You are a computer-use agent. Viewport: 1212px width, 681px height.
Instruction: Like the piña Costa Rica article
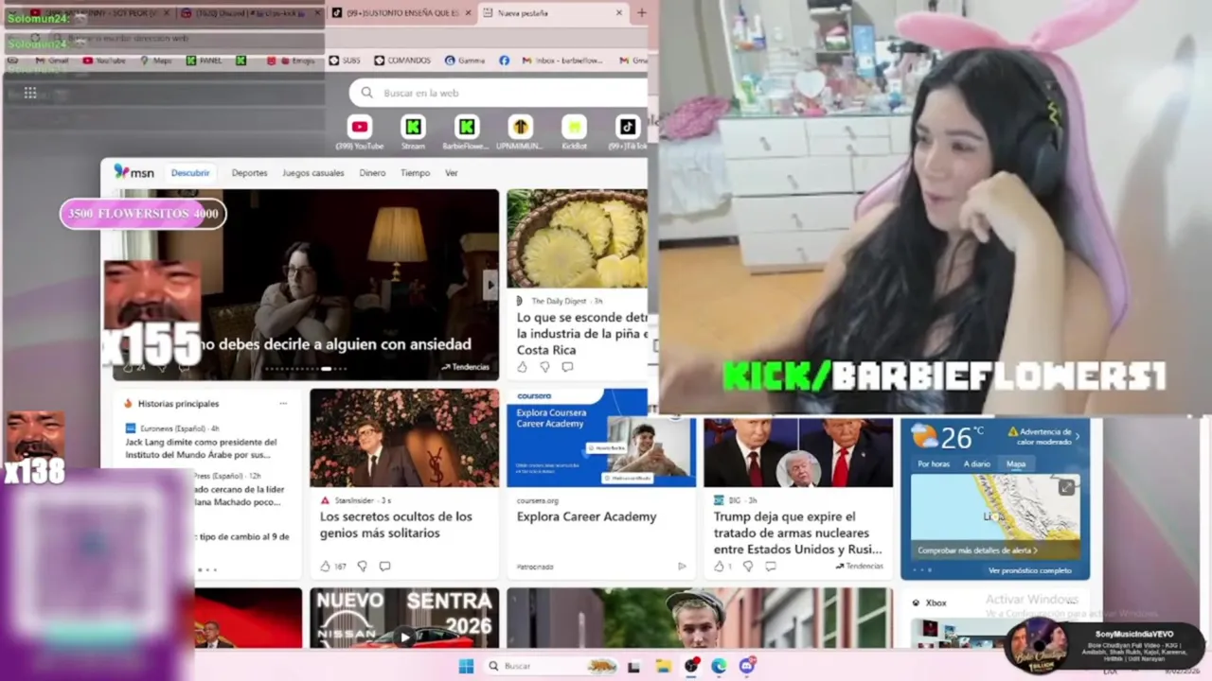tap(522, 367)
